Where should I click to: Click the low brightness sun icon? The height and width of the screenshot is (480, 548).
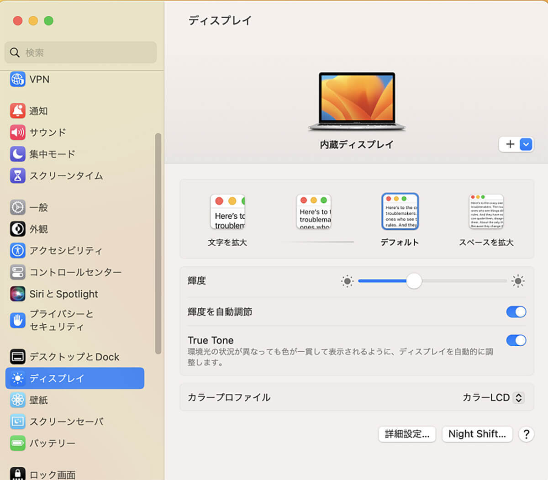click(347, 281)
